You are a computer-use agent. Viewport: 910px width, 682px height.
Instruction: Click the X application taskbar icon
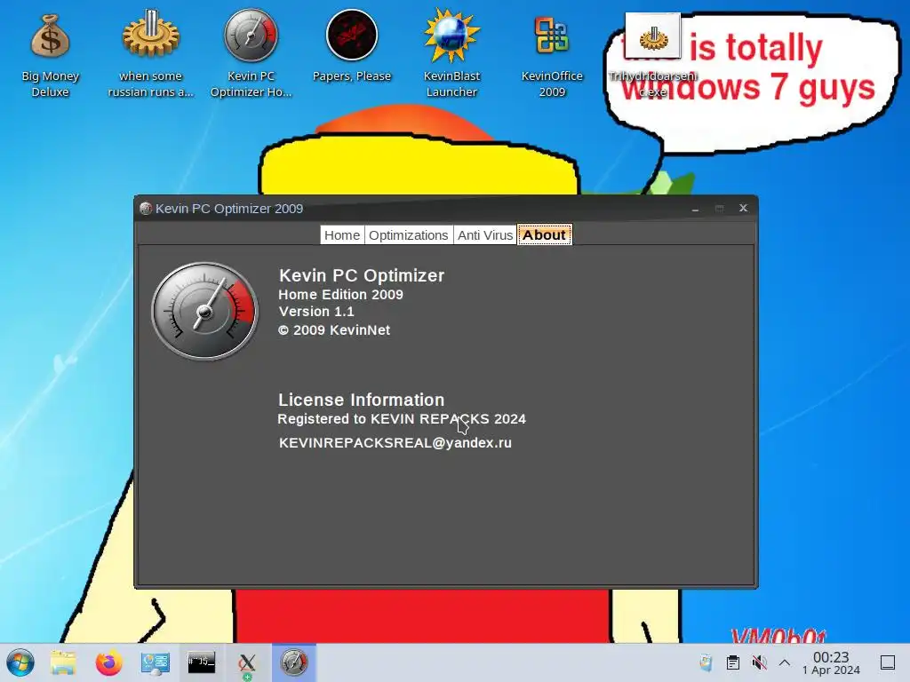pos(247,663)
